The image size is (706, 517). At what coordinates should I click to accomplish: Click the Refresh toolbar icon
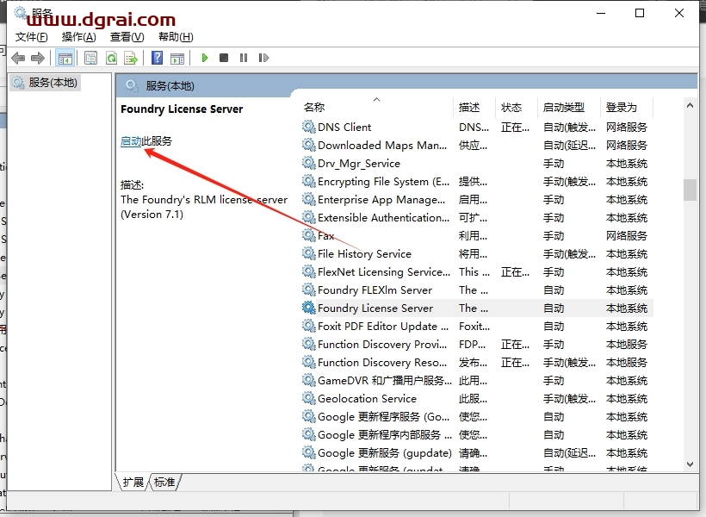[111, 58]
